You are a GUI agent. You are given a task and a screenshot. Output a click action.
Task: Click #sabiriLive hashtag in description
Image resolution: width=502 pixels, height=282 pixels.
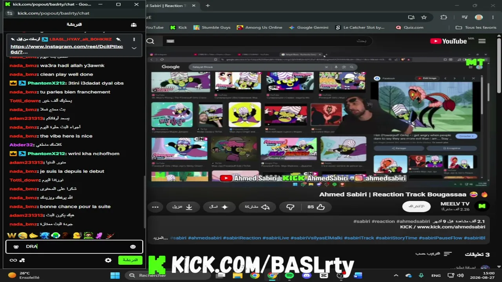276,238
